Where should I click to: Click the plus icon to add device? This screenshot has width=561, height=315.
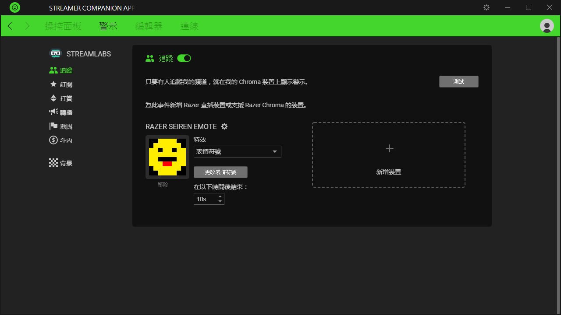(x=389, y=148)
